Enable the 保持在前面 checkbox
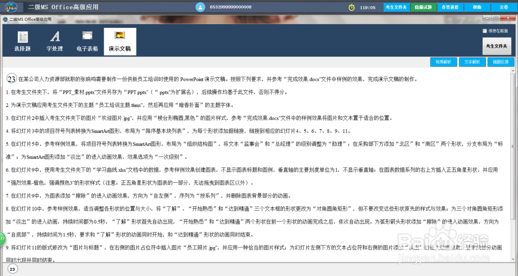The image size is (518, 276). pos(485,31)
